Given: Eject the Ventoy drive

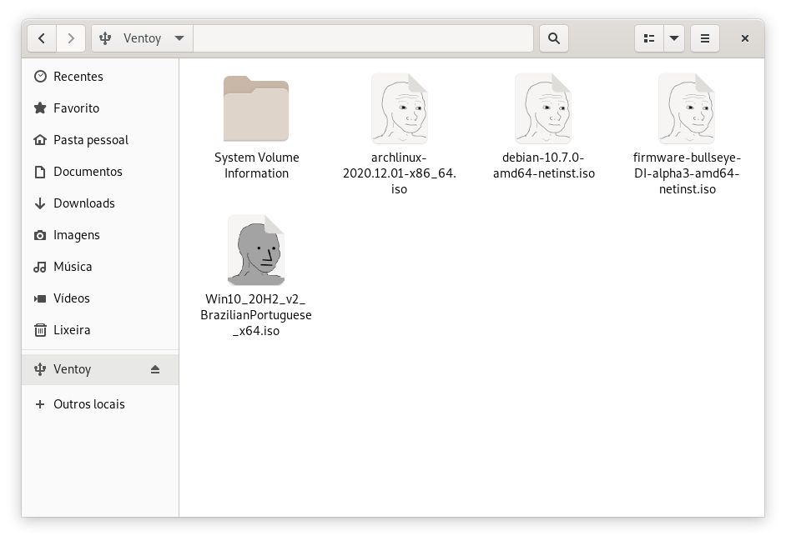Looking at the screenshot, I should click(155, 369).
